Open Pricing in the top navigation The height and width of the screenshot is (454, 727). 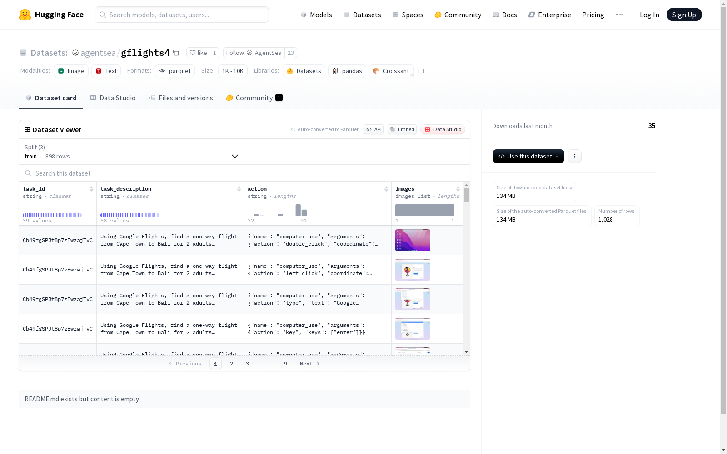point(593,15)
